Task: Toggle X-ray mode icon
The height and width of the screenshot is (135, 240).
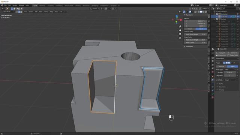Action: pos(195,12)
